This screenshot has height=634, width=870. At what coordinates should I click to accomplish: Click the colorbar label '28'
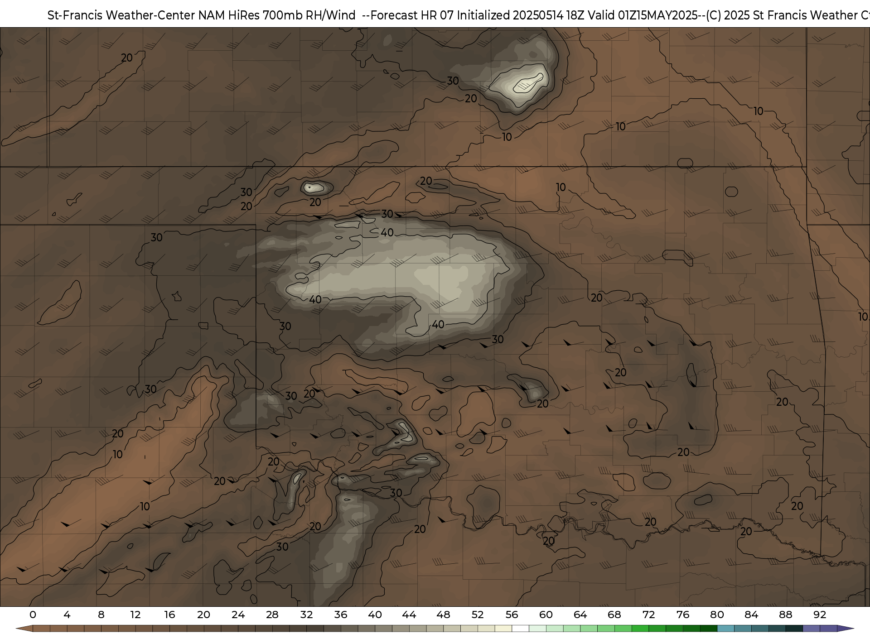[x=272, y=615]
